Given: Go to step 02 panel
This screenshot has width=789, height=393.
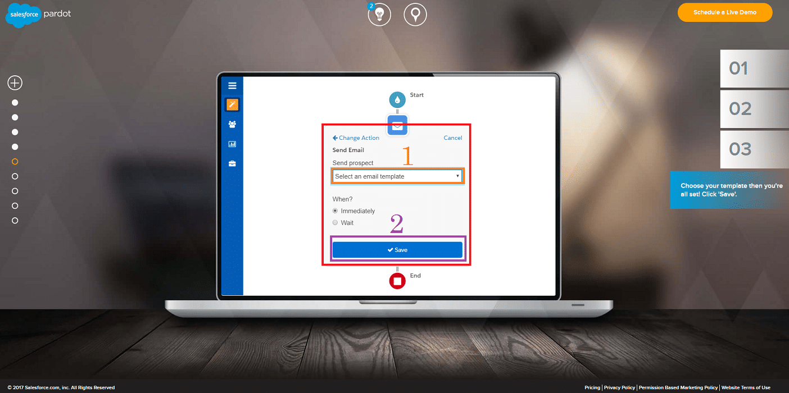Looking at the screenshot, I should 755,109.
